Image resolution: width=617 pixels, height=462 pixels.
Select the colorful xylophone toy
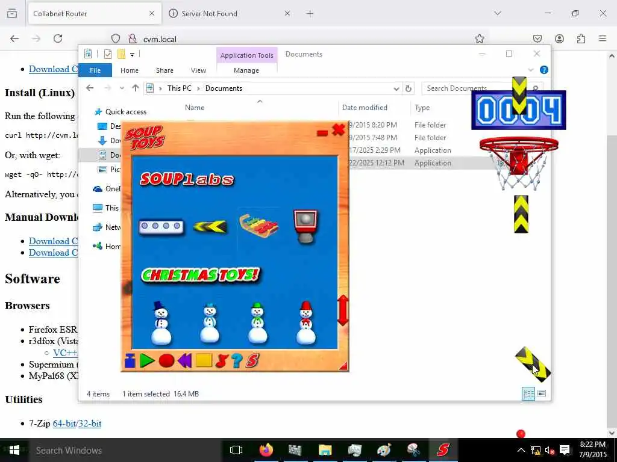pos(259,226)
